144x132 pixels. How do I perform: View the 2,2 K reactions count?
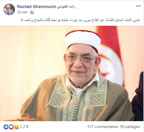click(x=24, y=127)
